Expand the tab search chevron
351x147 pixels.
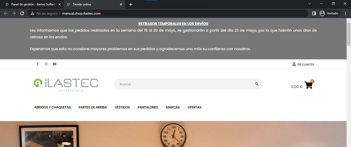[310, 4]
